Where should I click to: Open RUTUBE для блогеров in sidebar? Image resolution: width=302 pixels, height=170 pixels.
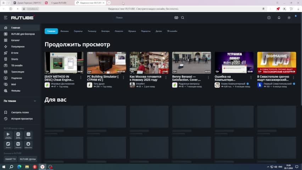(20, 34)
